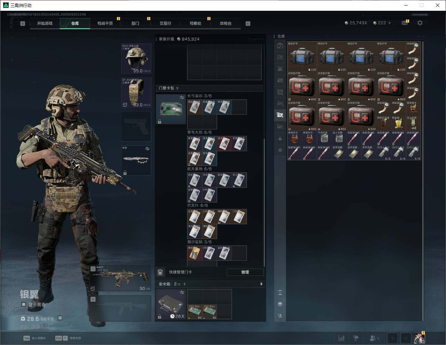Toggle the 显示装备 checkbox
The height and width of the screenshot is (345, 446).
pyautogui.click(x=24, y=304)
